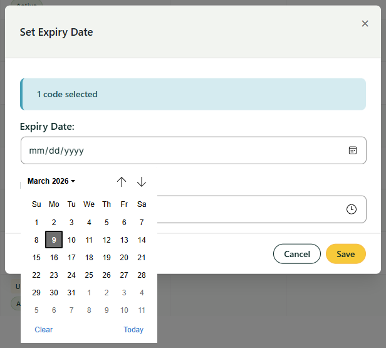
Task: Select March 15 in the calendar
Action: (36, 258)
